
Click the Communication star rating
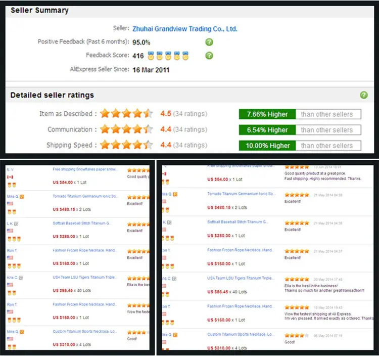tap(126, 129)
